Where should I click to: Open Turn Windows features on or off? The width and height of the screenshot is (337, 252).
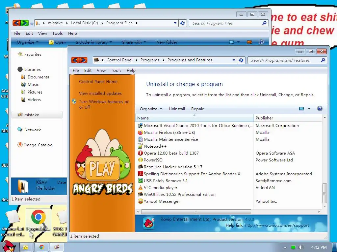[104, 104]
